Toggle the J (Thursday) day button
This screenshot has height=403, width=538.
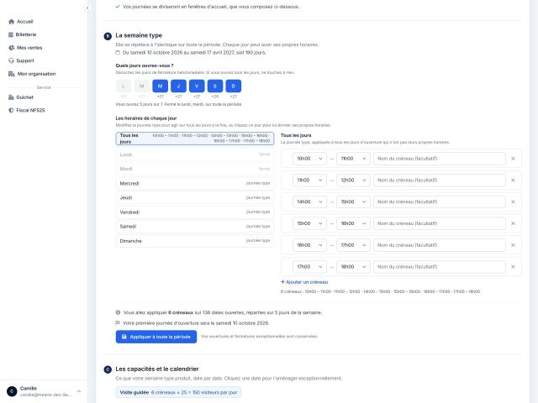[178, 86]
